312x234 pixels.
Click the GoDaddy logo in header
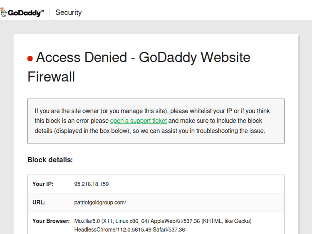click(x=22, y=12)
